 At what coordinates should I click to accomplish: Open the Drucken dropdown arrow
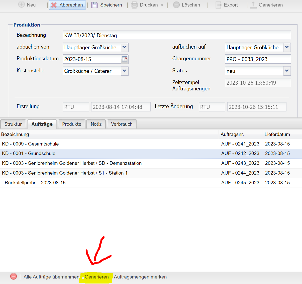click(162, 5)
